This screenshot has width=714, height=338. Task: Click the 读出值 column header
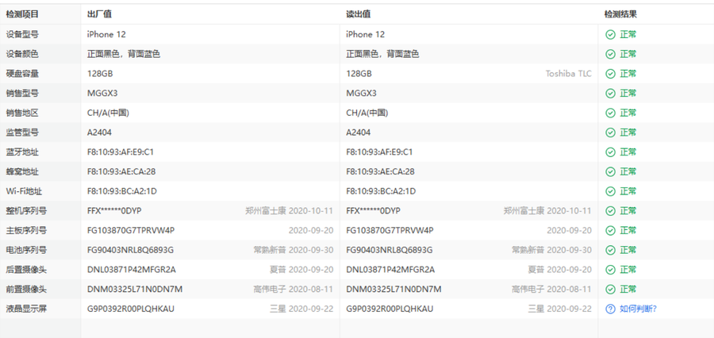tap(358, 14)
